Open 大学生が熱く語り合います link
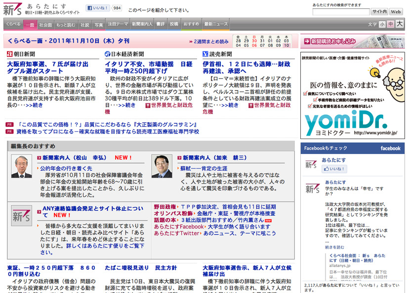Image resolution: width=408 pixels, height=293 pixels. point(239,227)
